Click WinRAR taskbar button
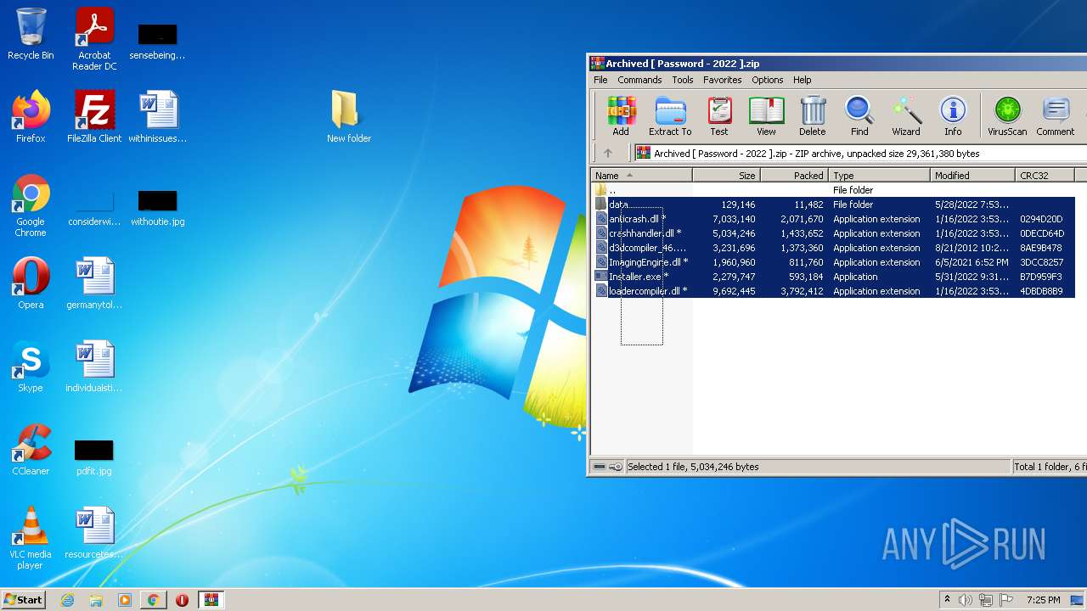The image size is (1087, 611). point(211,600)
